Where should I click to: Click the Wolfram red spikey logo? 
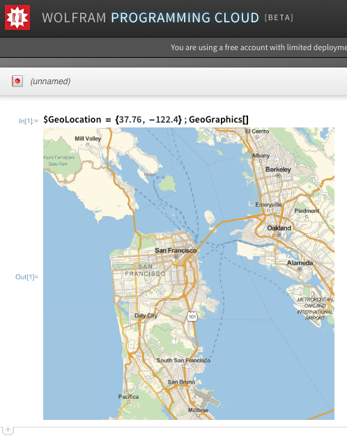(x=17, y=17)
